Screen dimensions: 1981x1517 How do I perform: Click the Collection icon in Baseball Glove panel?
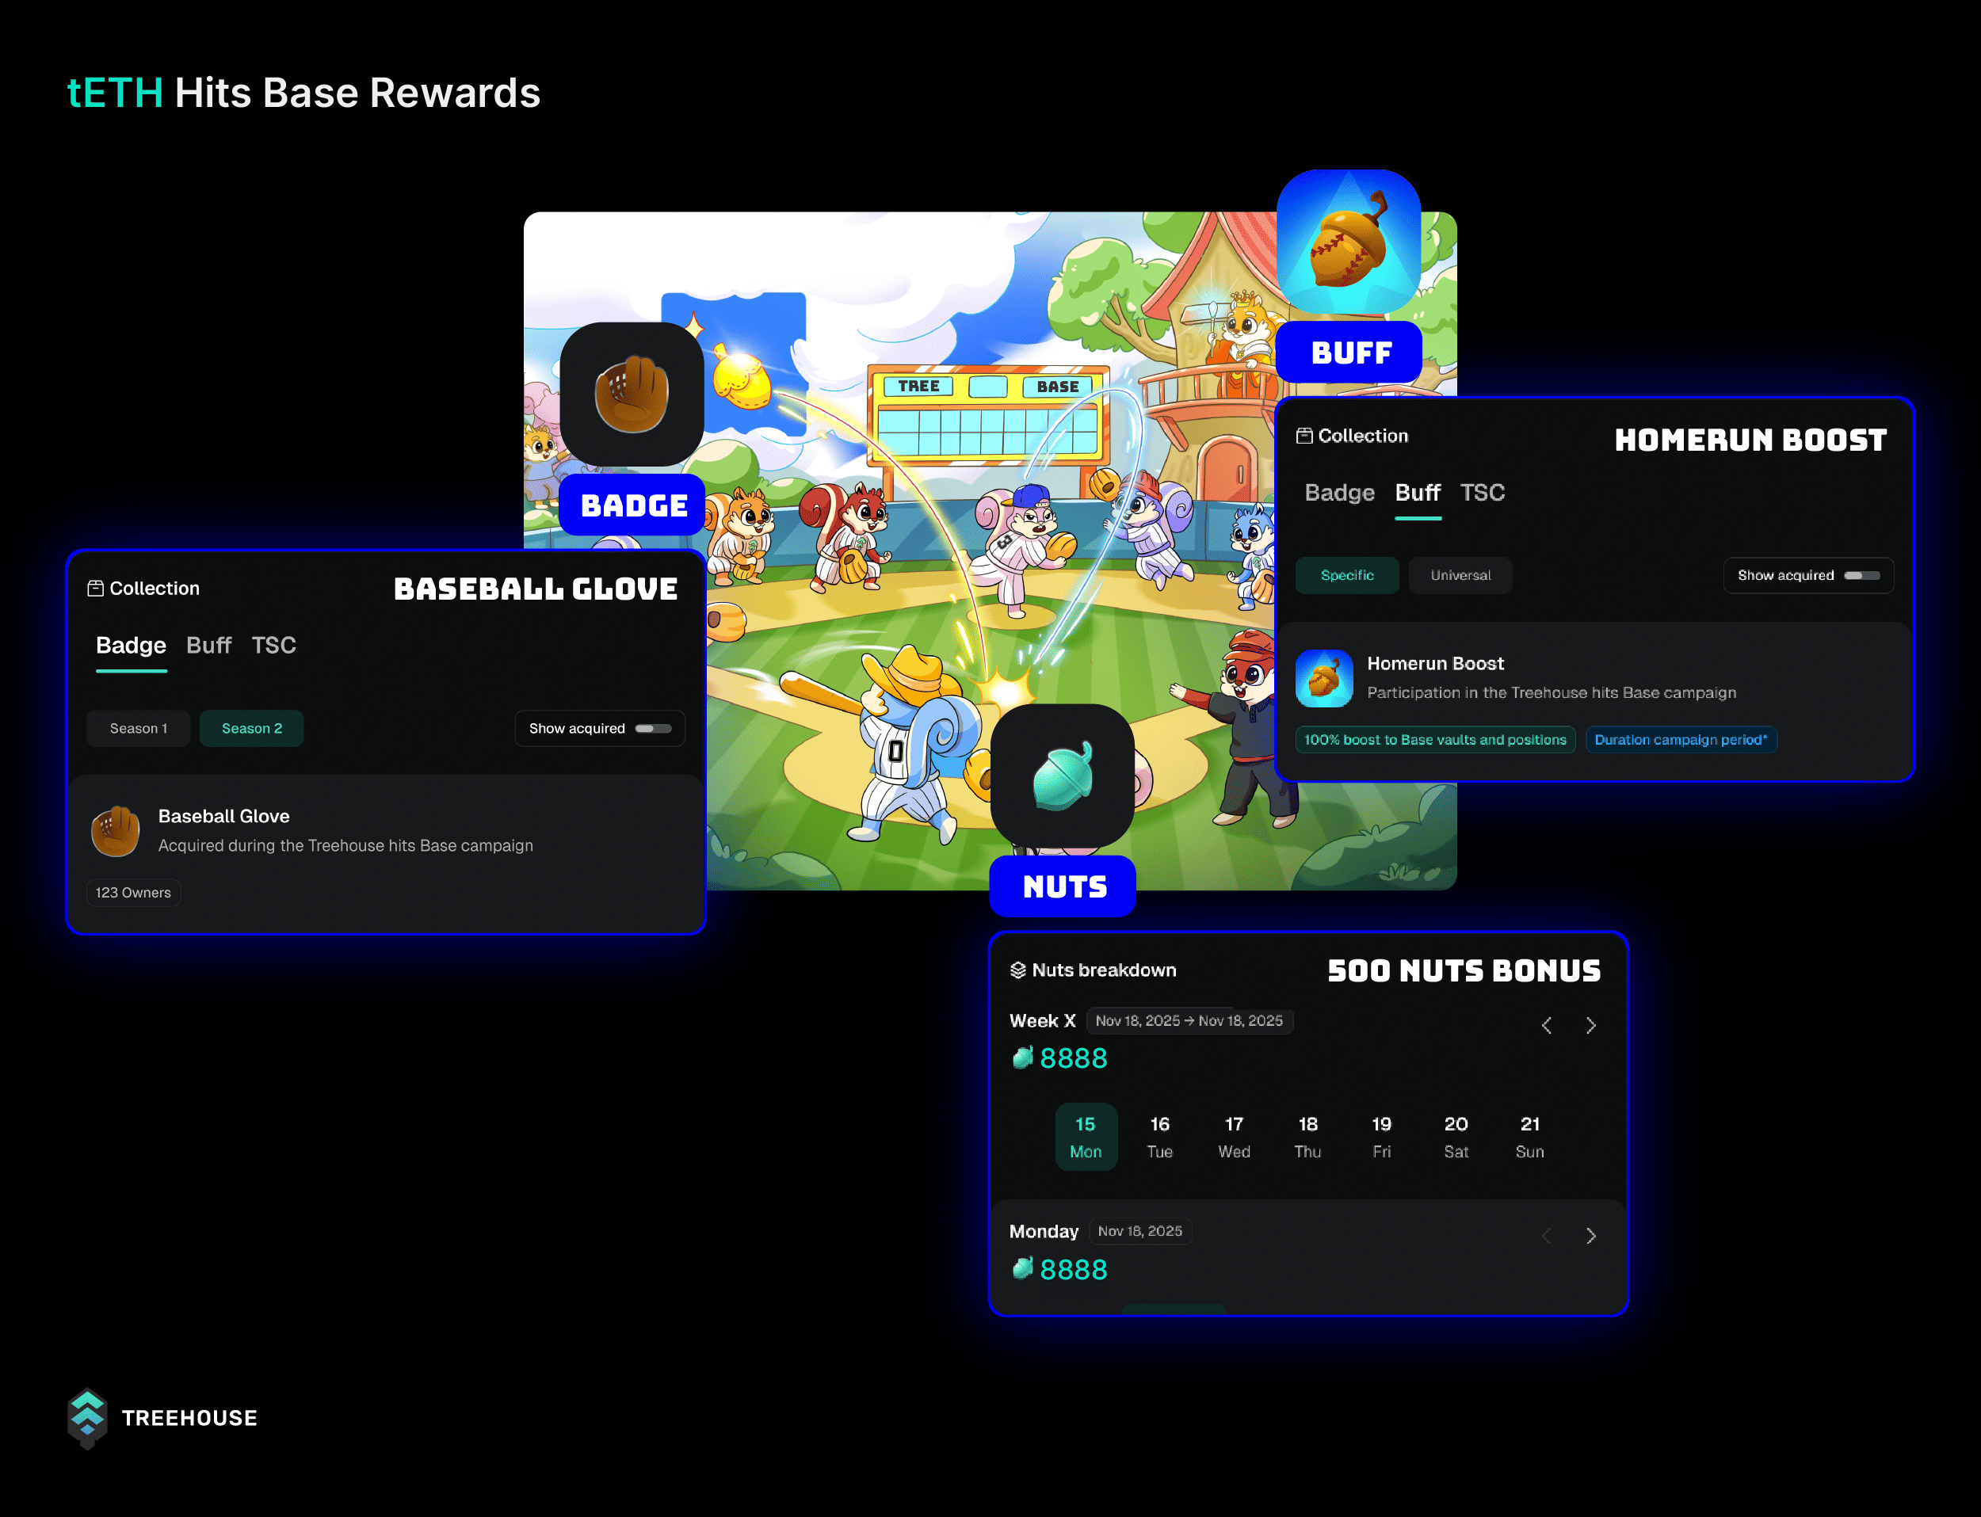click(x=95, y=589)
